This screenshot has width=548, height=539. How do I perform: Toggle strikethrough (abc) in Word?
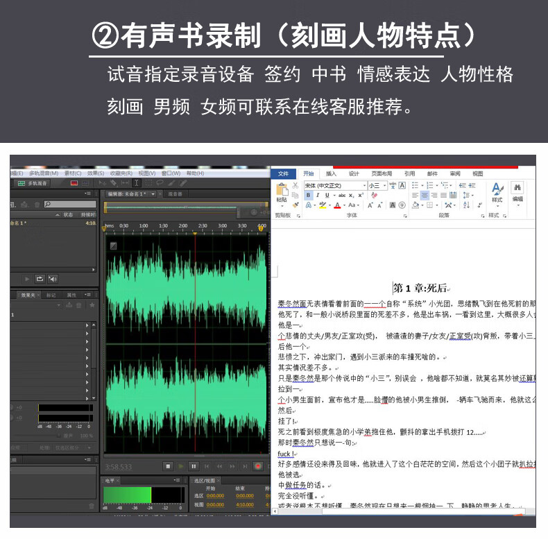342,195
